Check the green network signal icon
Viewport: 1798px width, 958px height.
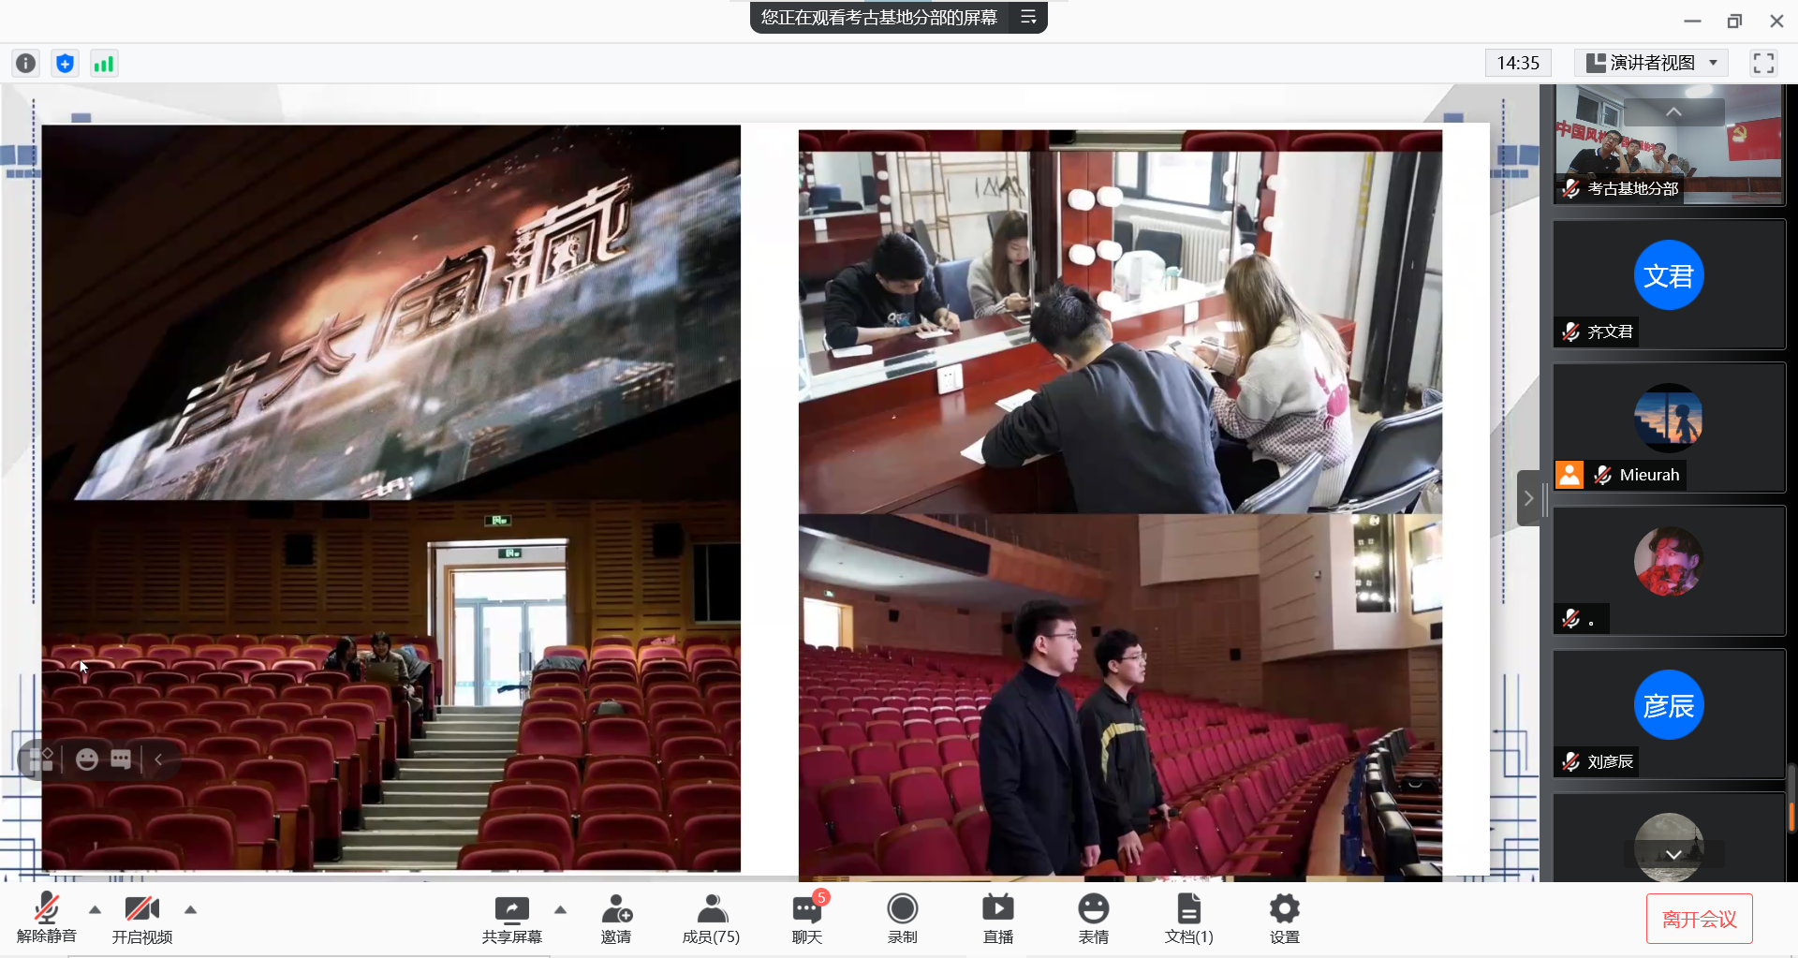click(x=103, y=63)
